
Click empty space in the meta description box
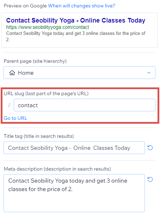pyautogui.click(x=74, y=202)
